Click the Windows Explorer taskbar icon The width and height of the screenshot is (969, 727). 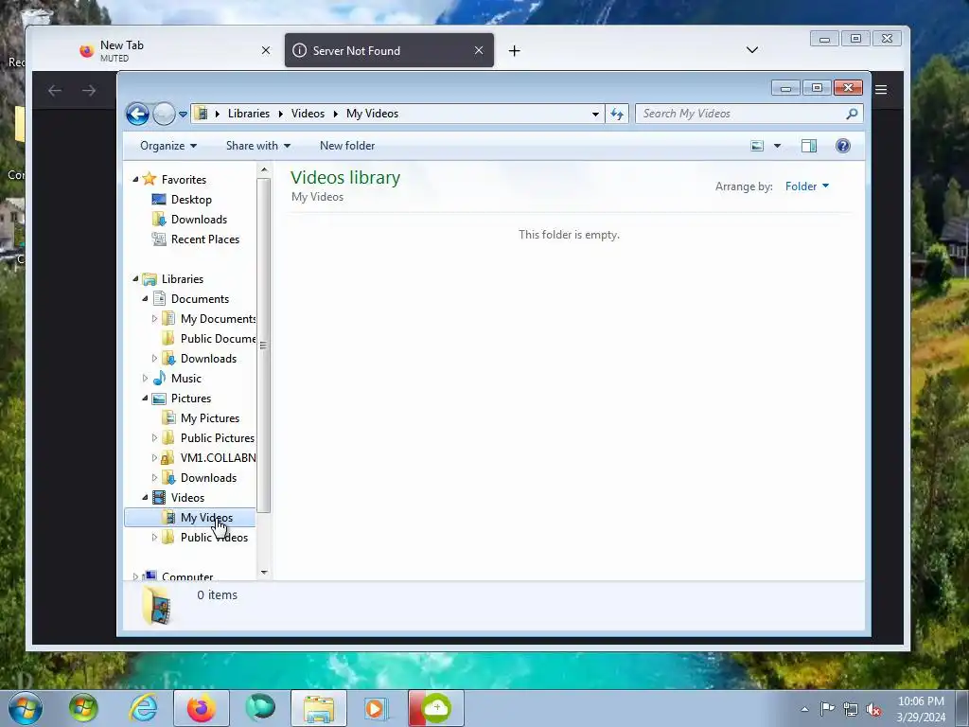tap(319, 708)
